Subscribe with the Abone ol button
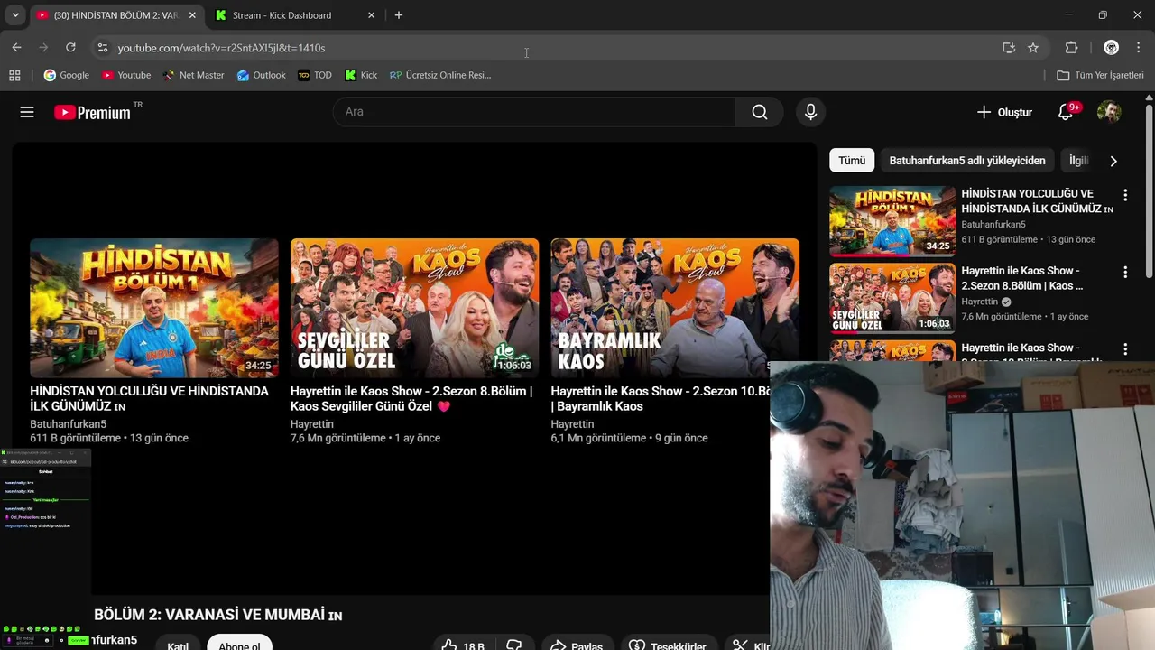Viewport: 1155px width, 650px height. 239,645
